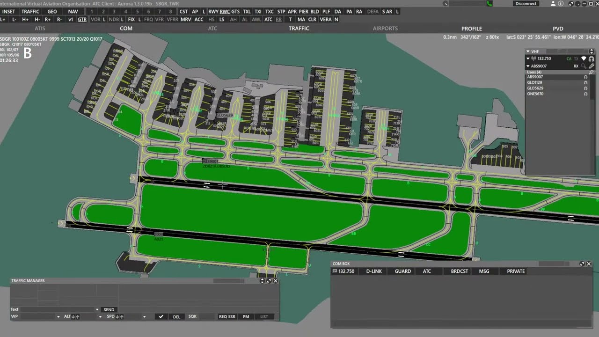Toggle the RWC display button
Image resolution: width=599 pixels, height=337 pixels.
tap(225, 11)
